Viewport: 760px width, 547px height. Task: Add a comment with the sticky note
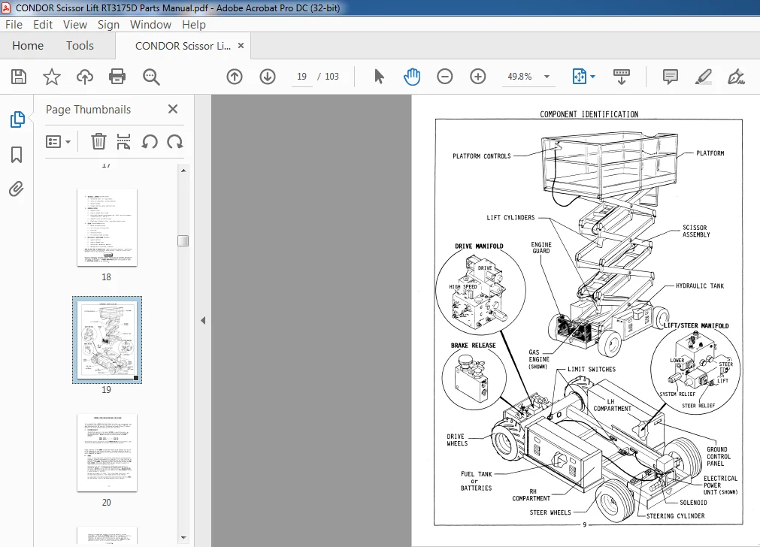671,77
